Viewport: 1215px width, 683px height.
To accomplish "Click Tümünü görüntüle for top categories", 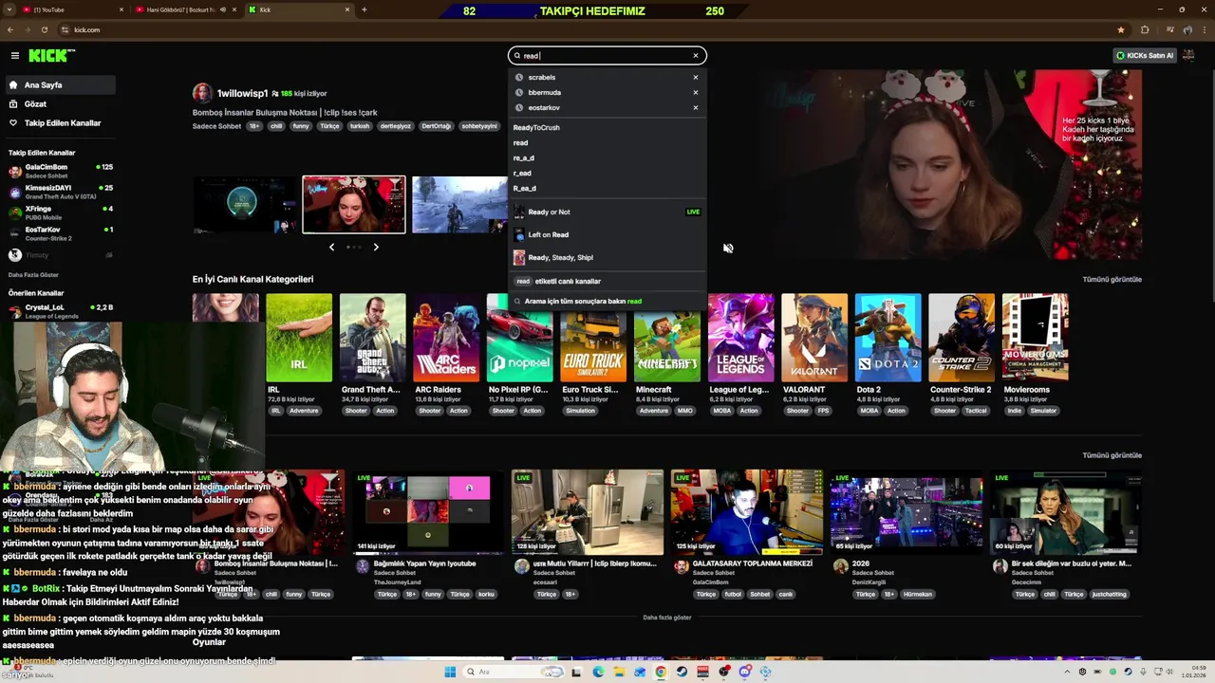I will (x=1112, y=279).
